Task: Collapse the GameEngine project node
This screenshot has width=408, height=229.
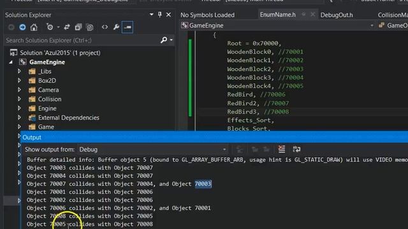Action: pyautogui.click(x=11, y=62)
